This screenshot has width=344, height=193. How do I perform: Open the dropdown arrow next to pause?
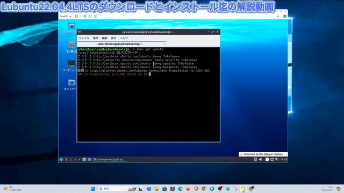pos(80,16)
